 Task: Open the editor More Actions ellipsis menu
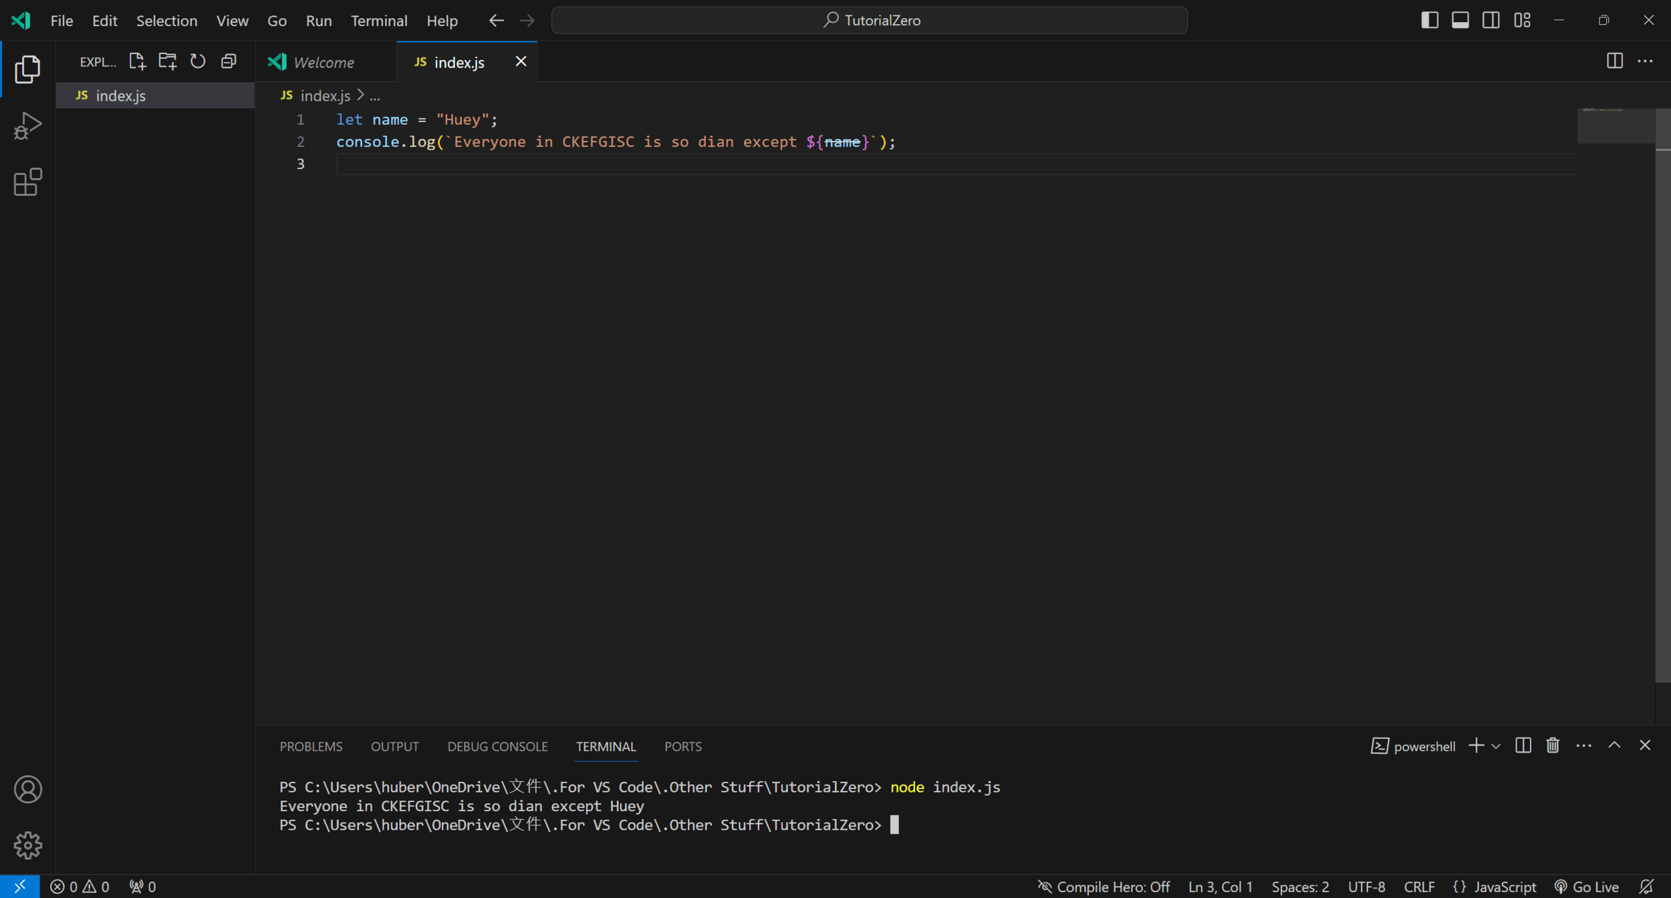pos(1645,61)
